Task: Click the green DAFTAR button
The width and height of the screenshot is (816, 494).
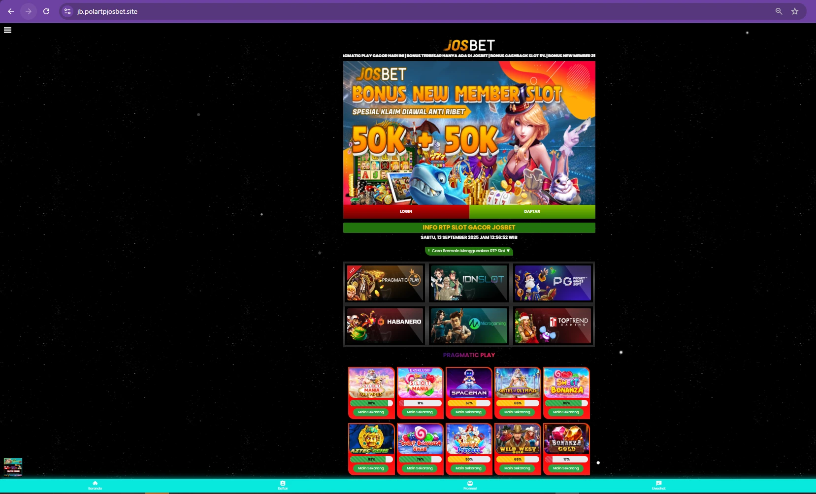Action: point(532,211)
